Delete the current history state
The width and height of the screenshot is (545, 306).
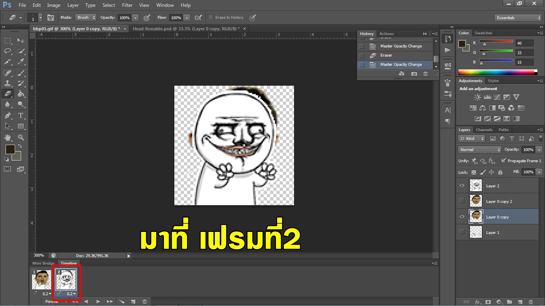click(425, 74)
